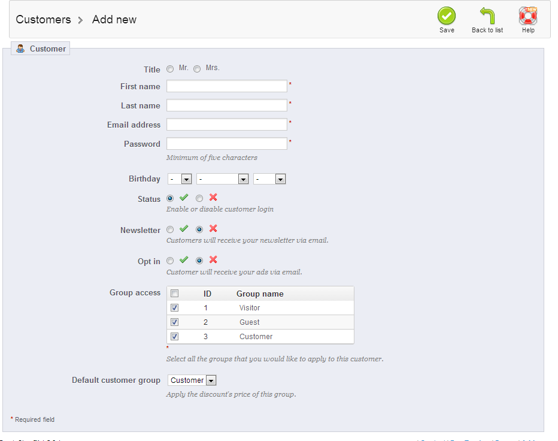
Task: Enable Newsletter via the green check icon
Action: [183, 228]
